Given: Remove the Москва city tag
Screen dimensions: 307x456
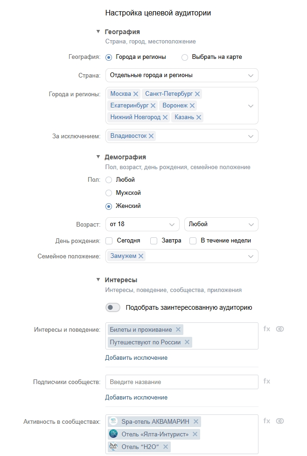Looking at the screenshot, I should [136, 94].
